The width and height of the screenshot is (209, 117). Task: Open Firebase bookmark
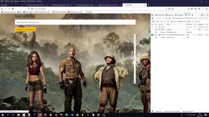tap(88, 12)
